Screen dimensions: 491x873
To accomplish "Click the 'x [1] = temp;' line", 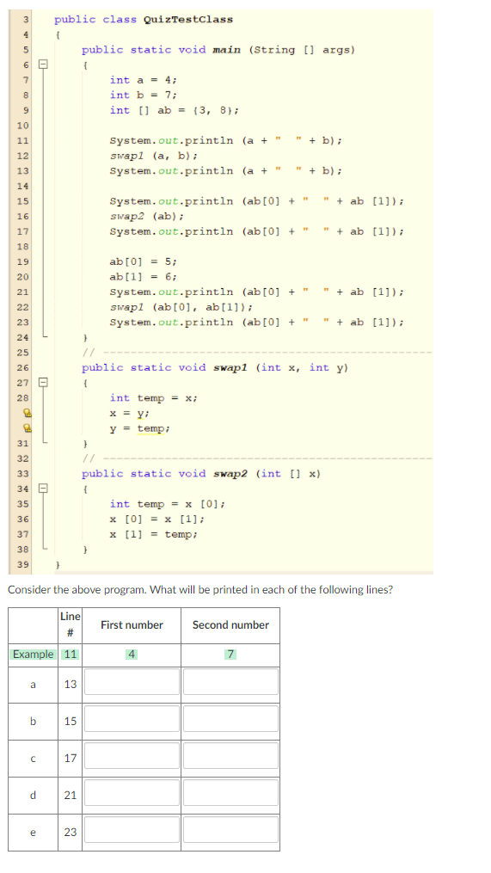I will click(154, 534).
